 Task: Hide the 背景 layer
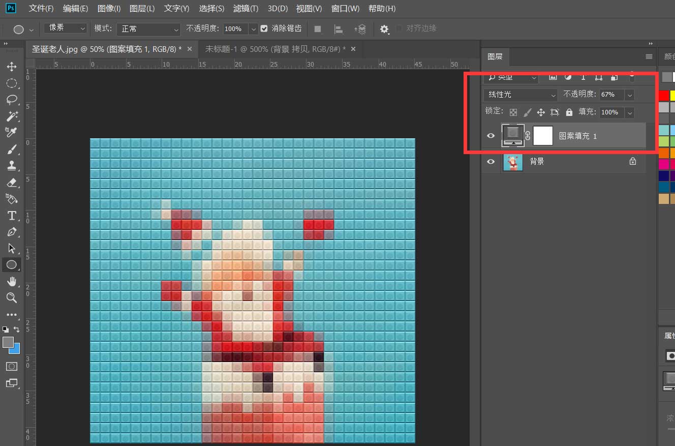click(490, 161)
